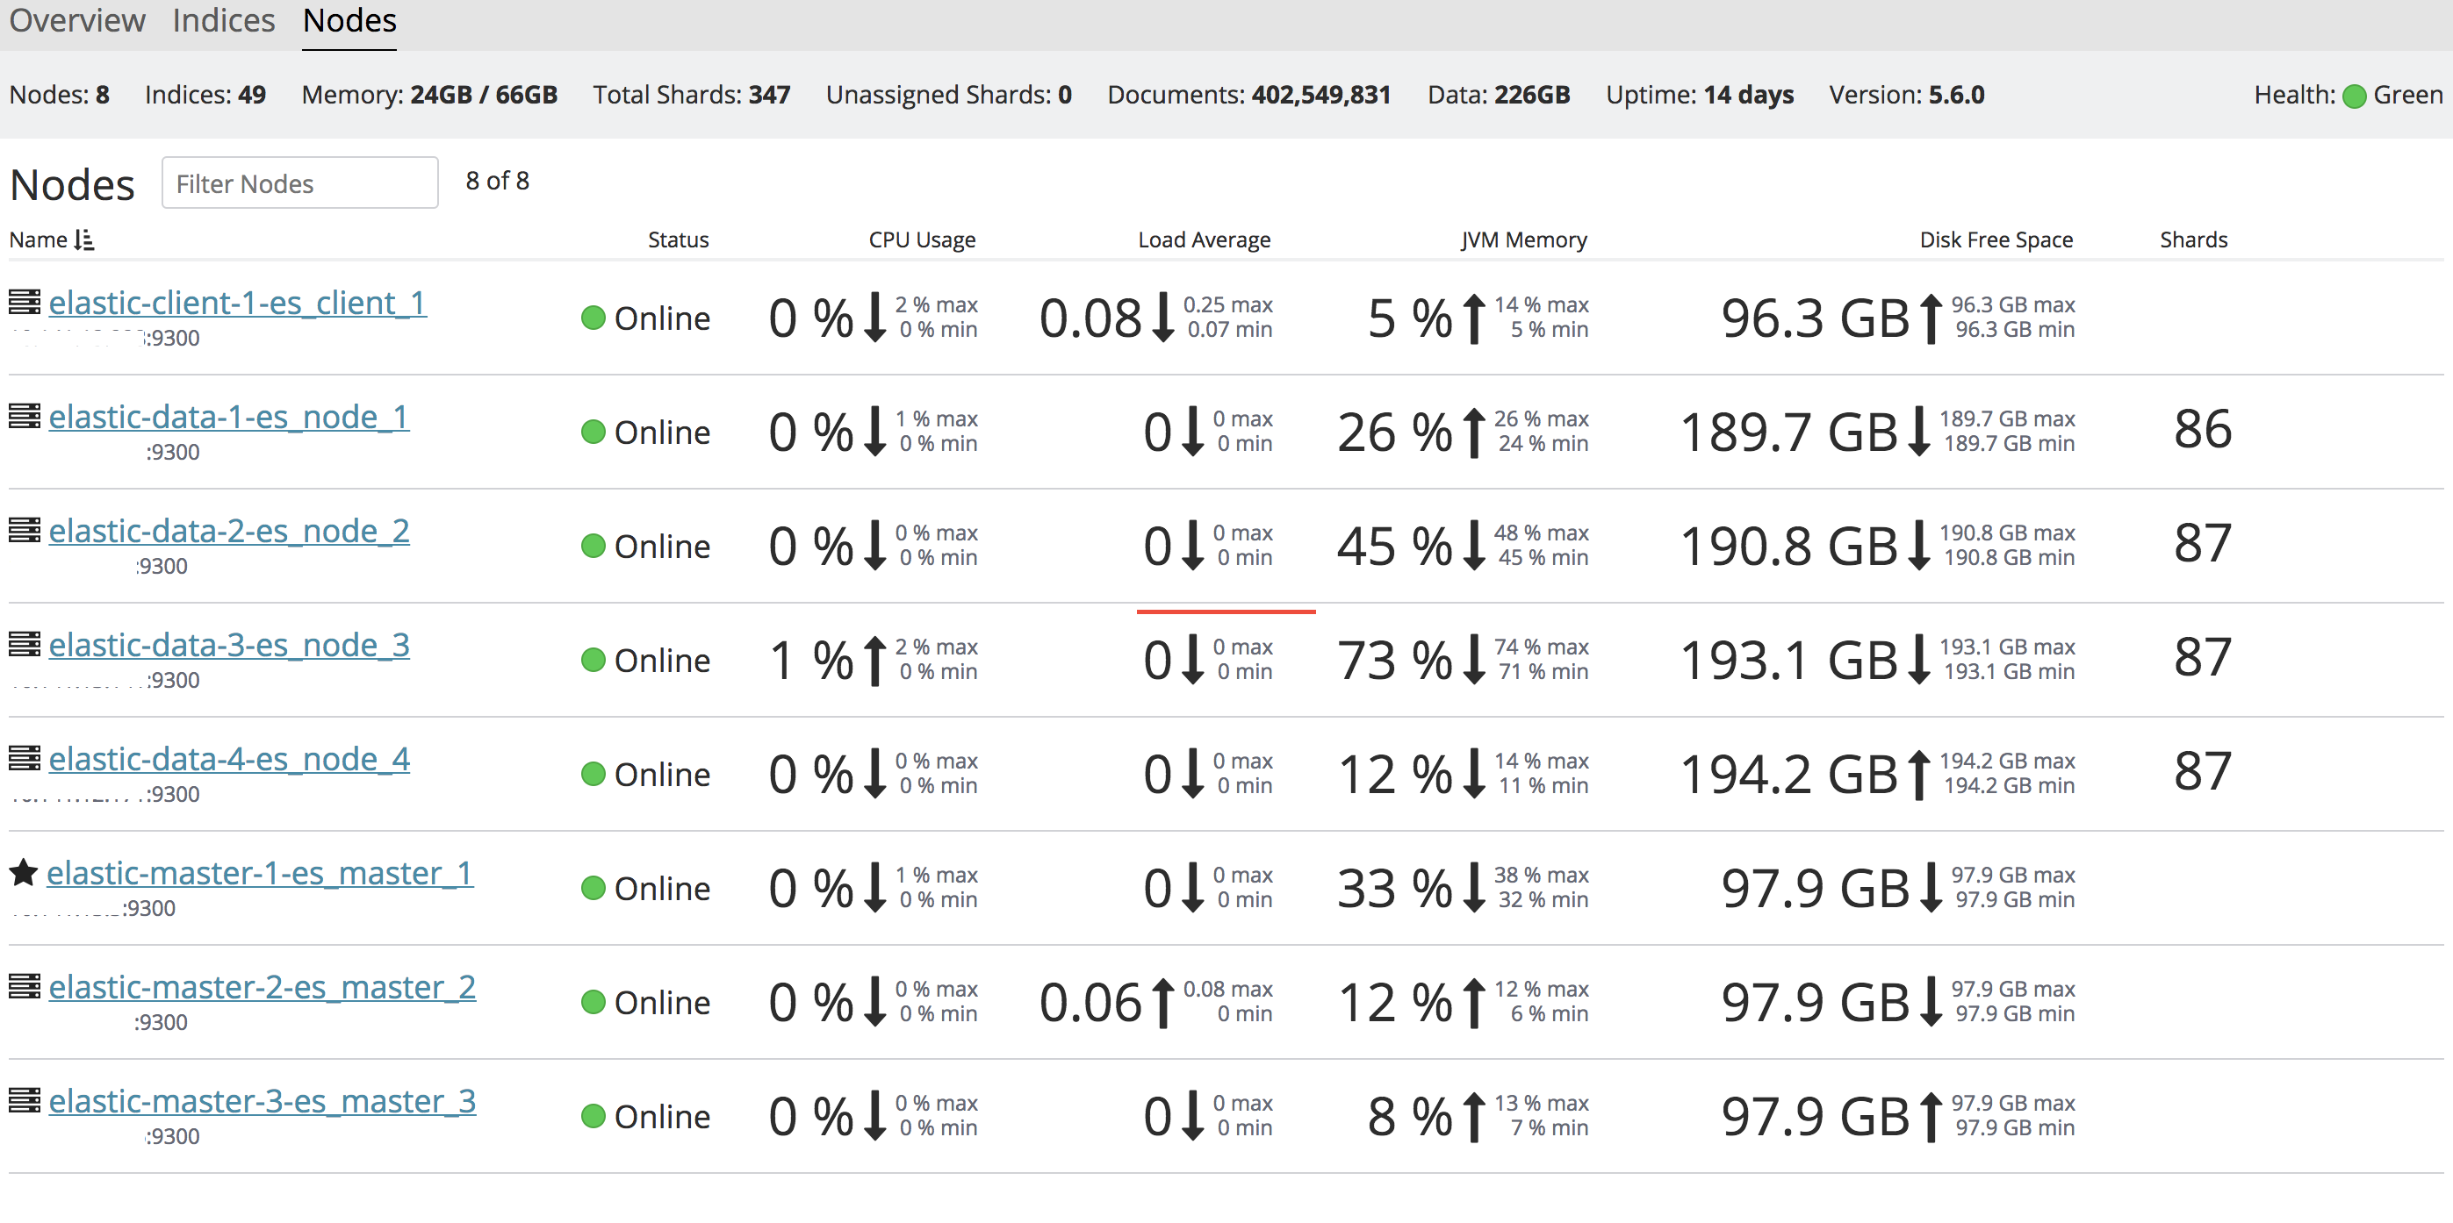Click the server icon beside elastic-data-3-es_node_3

point(25,644)
